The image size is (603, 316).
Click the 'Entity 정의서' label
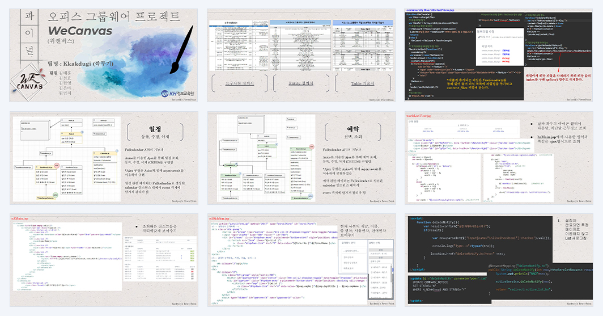click(x=301, y=83)
